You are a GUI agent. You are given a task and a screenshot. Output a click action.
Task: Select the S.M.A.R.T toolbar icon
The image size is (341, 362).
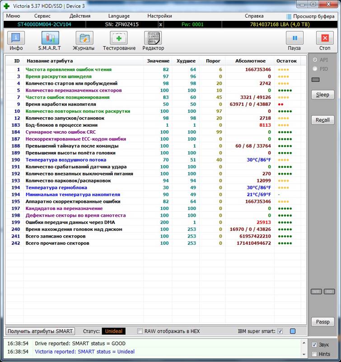(x=50, y=41)
